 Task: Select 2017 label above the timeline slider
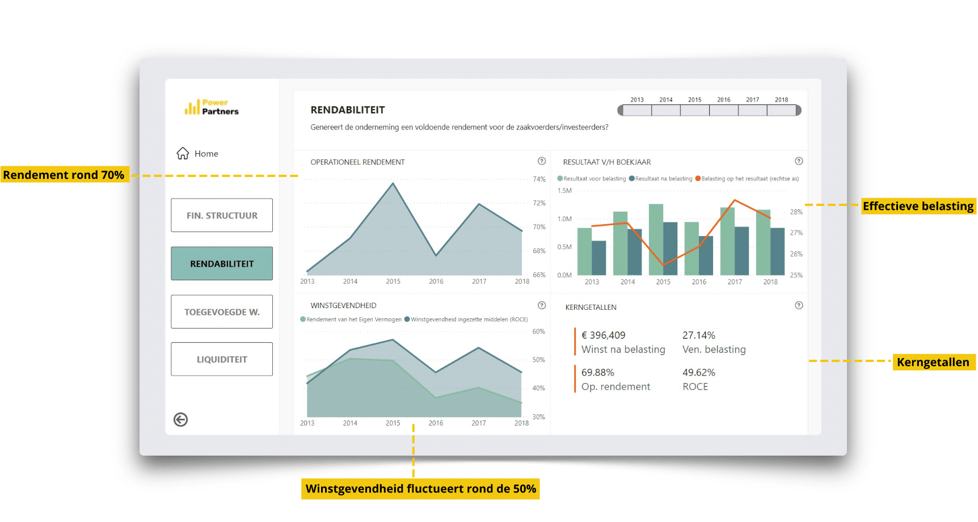753,100
